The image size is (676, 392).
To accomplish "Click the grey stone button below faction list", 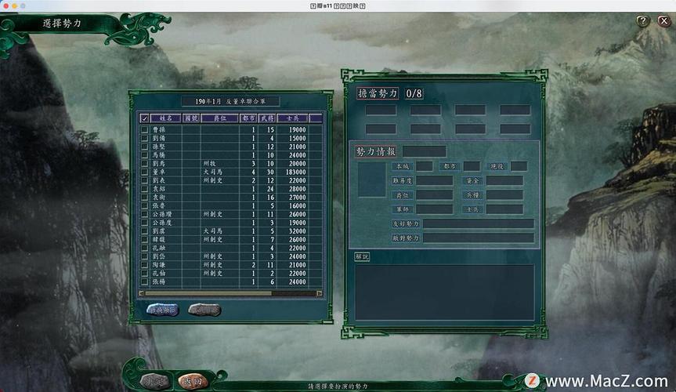I will 204,310.
